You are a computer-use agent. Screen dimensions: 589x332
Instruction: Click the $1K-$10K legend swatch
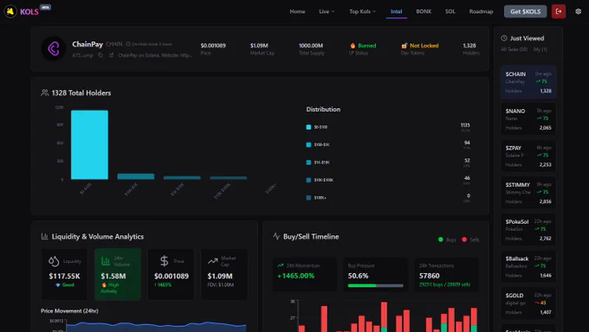point(308,163)
